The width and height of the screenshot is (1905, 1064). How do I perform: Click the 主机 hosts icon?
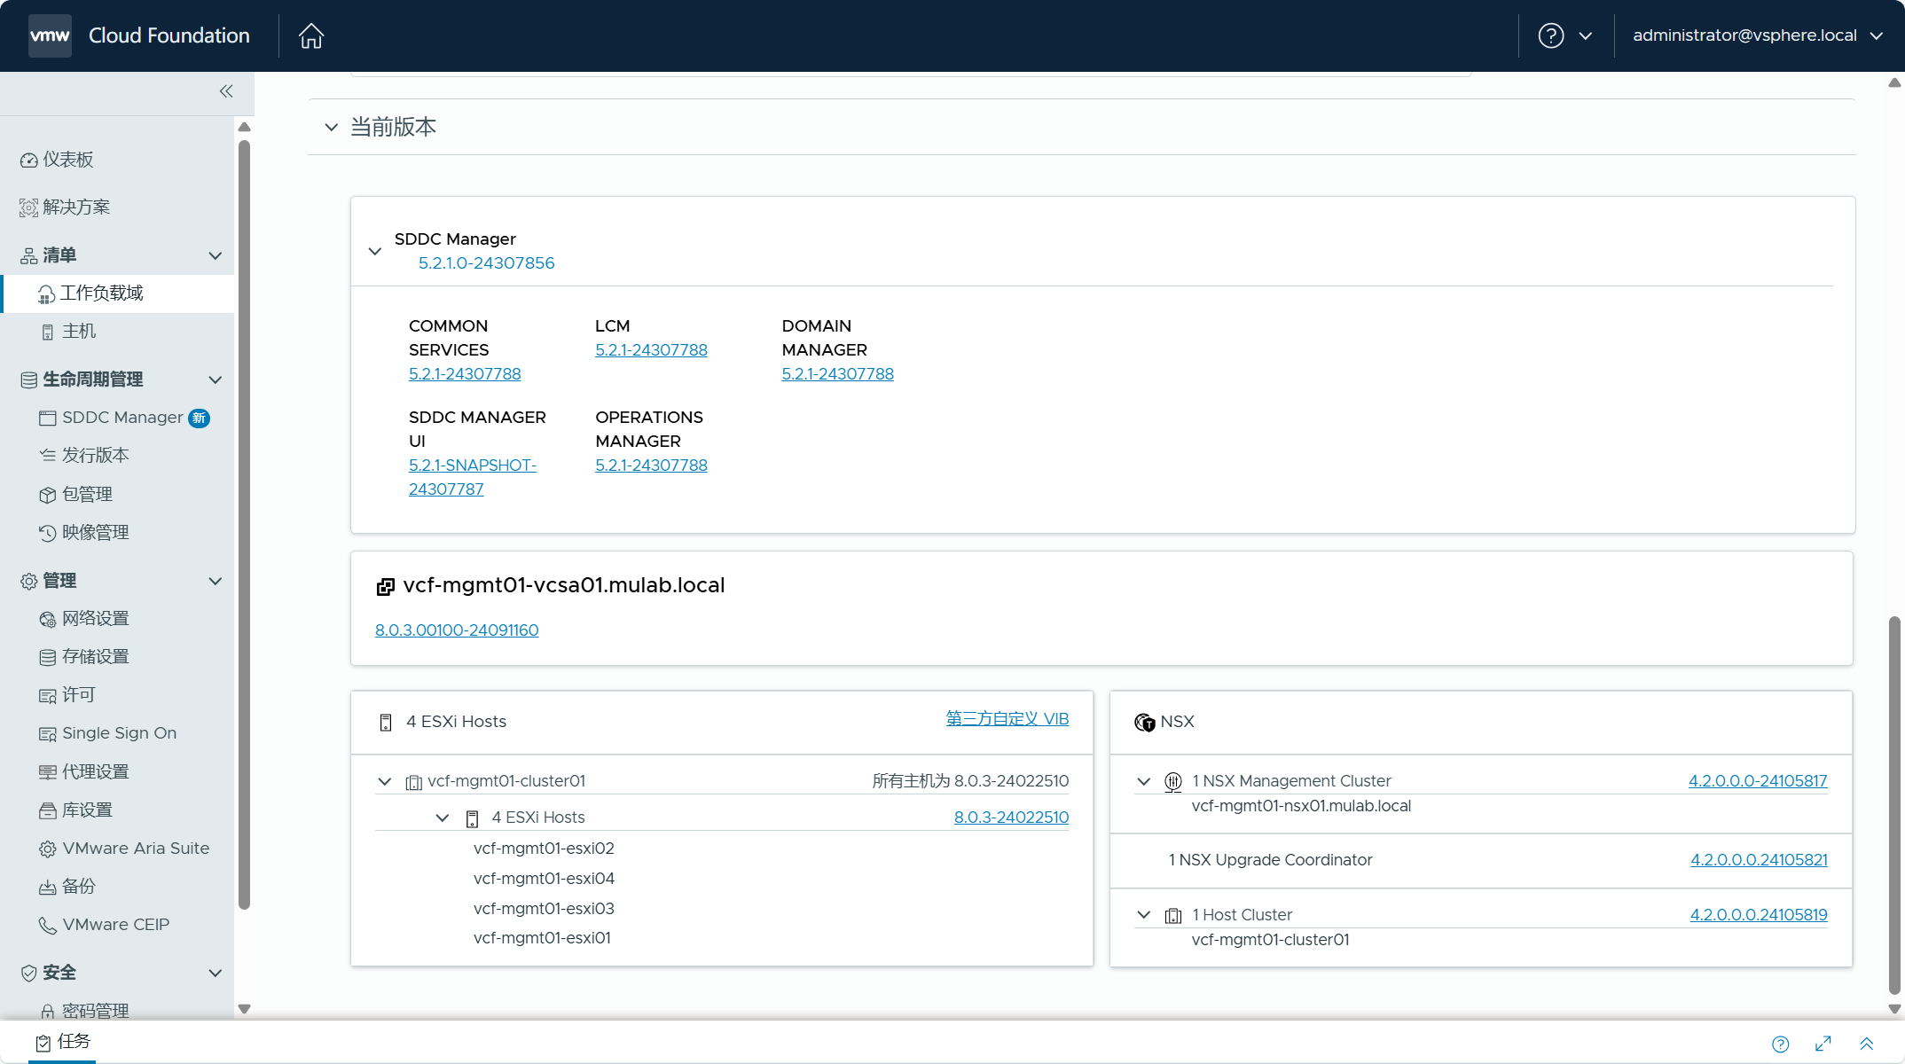click(x=48, y=332)
